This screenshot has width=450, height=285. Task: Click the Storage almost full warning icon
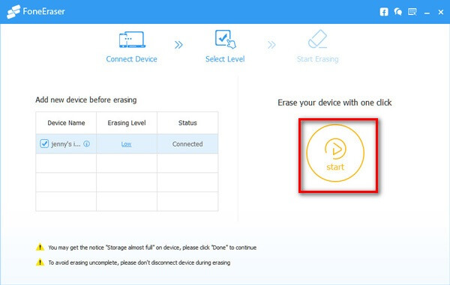(x=40, y=247)
